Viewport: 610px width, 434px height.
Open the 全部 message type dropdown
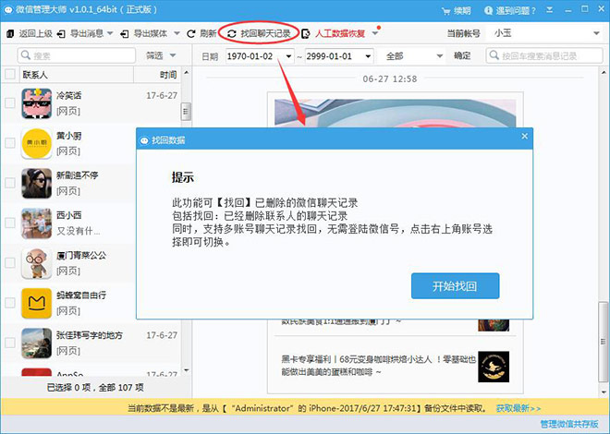tap(411, 56)
